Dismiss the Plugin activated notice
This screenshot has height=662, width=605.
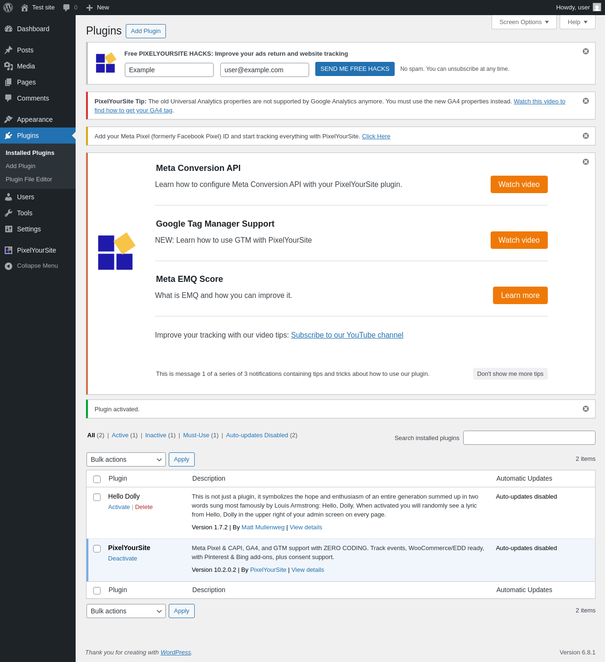586,409
